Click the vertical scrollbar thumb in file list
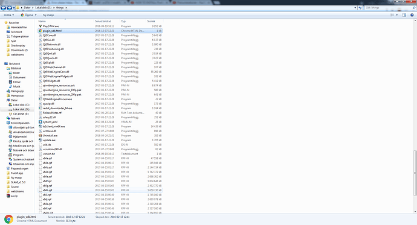The width and height of the screenshot is (417, 225). pos(415,173)
